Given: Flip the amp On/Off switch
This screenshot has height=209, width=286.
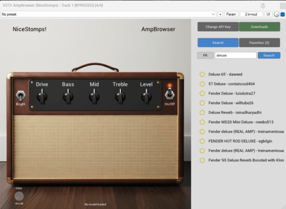Looking at the screenshot, I should click(x=170, y=93).
